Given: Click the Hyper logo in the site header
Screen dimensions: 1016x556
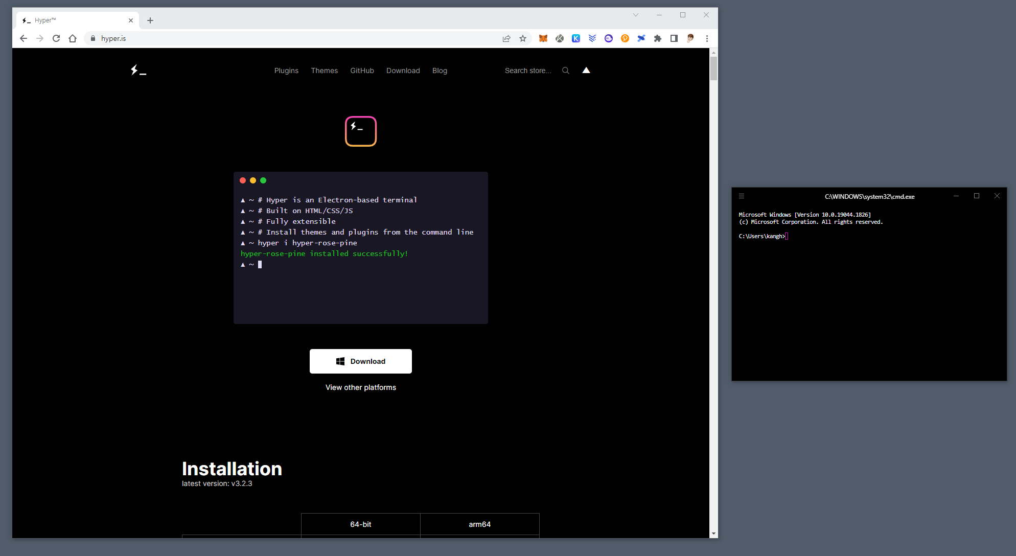Looking at the screenshot, I should 138,71.
